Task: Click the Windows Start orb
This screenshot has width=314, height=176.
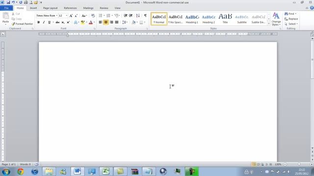Action: pos(6,172)
